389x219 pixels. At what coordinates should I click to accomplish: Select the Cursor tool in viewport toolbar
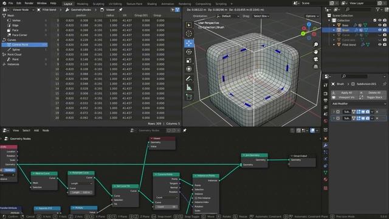[x=189, y=33]
